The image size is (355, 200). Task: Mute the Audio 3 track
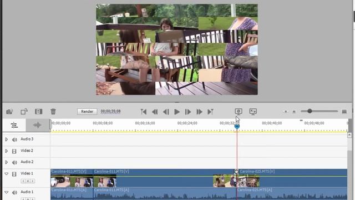(14, 139)
